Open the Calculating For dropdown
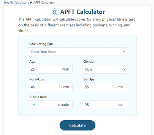This screenshot has height=135, width=154. click(77, 51)
